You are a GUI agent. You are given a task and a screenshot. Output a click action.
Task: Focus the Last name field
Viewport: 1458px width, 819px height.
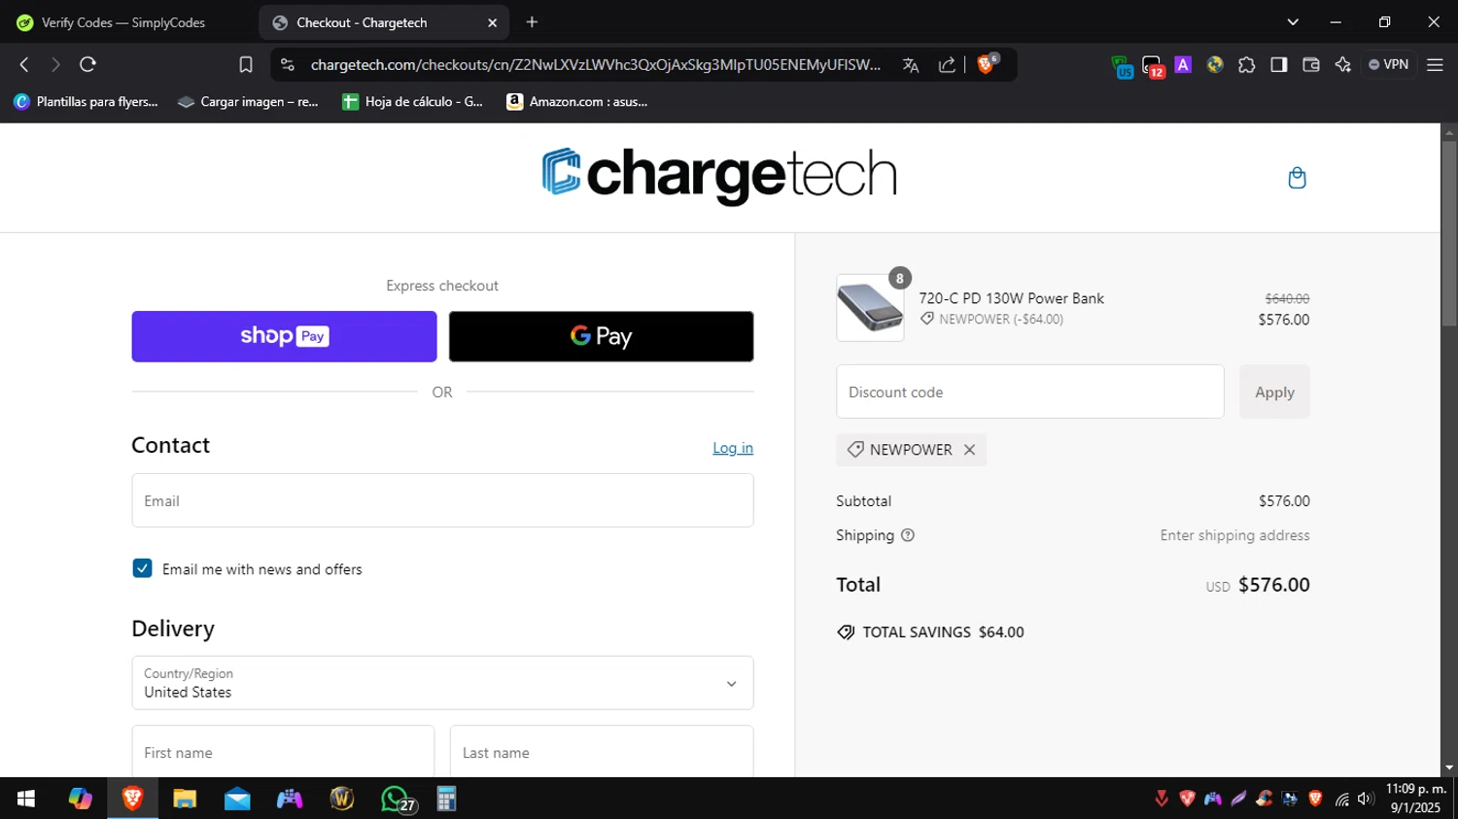point(602,752)
